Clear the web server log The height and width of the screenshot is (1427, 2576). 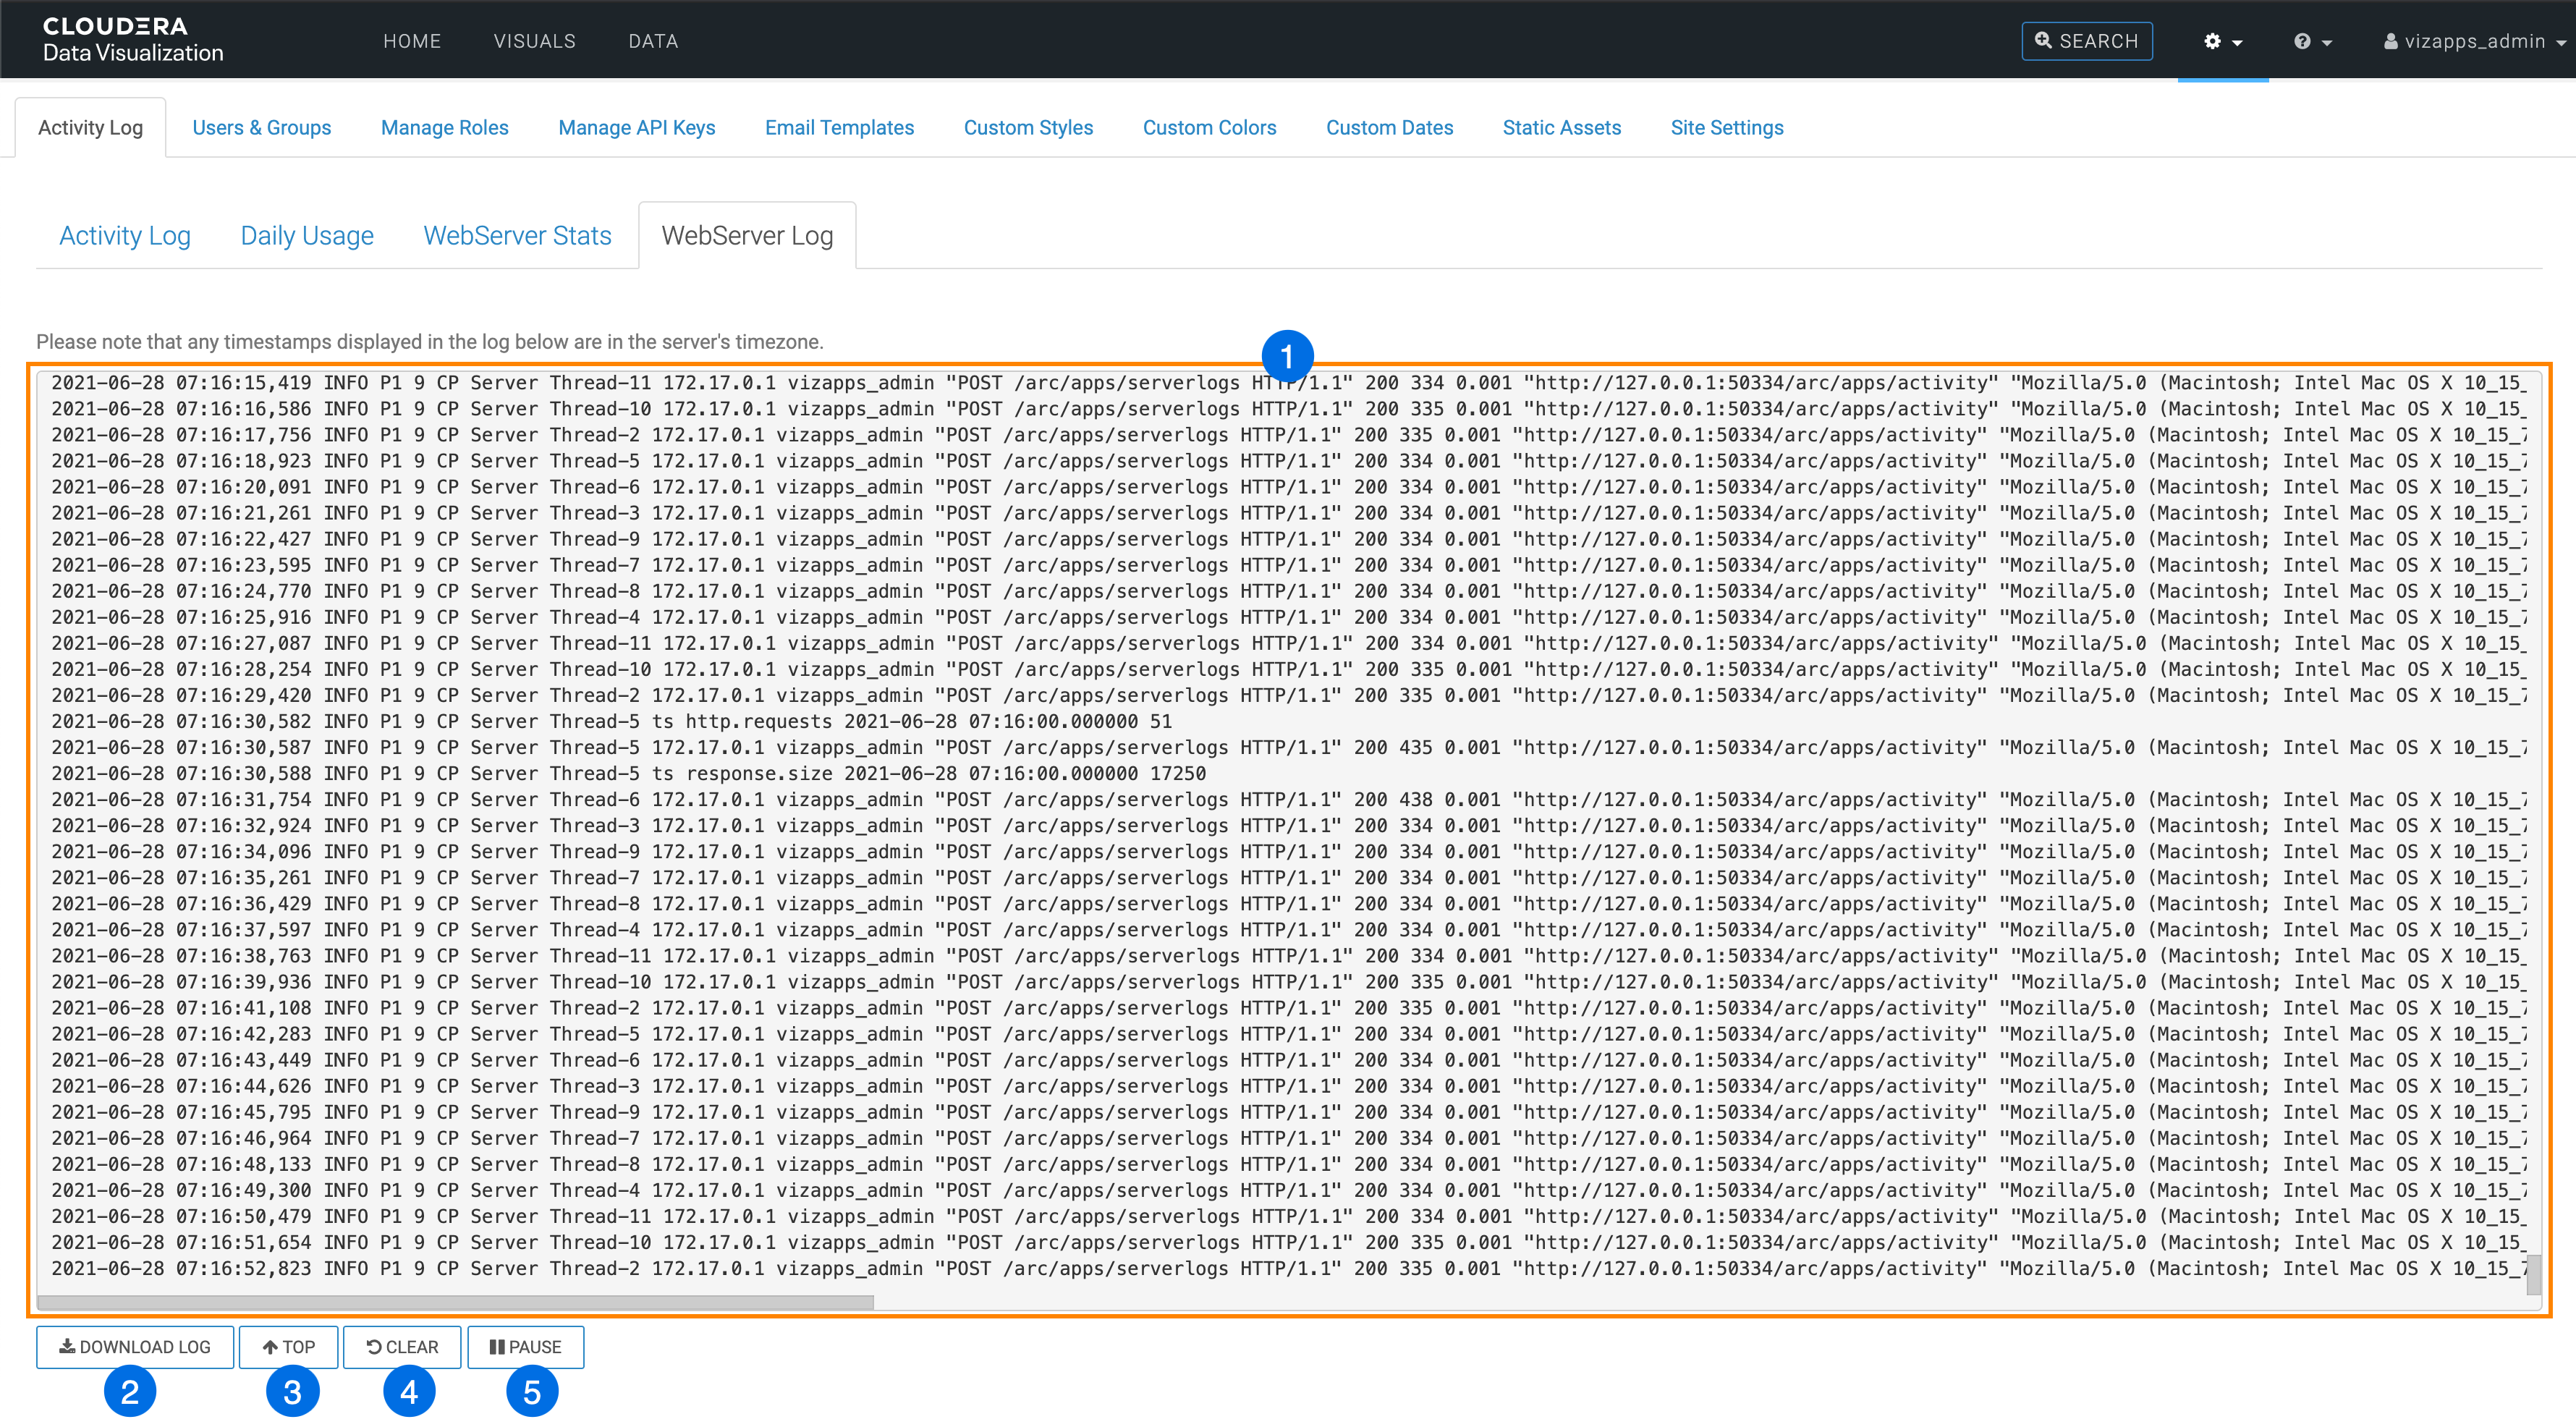coord(402,1347)
